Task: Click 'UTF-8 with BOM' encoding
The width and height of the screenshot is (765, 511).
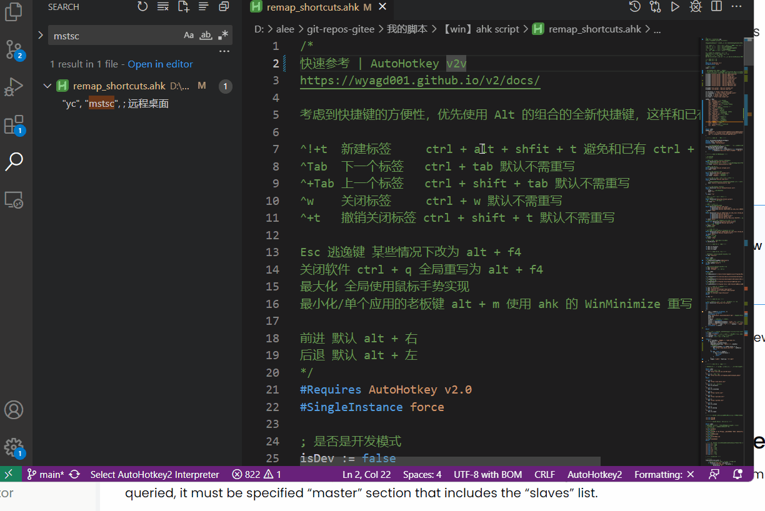Action: tap(488, 474)
